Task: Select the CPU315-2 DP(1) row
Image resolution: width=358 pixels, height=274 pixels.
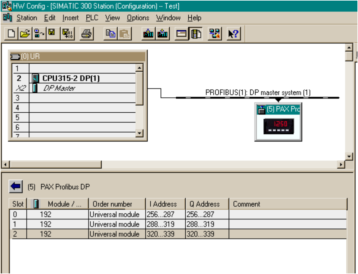Action: pos(74,78)
